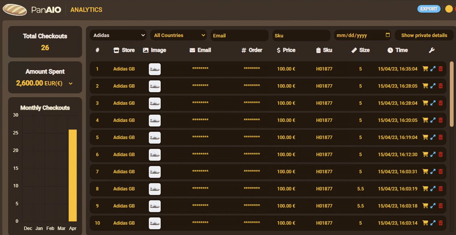Screen dimensions: 456x235
Task: Expand details icon for row 8
Action: 433,188
